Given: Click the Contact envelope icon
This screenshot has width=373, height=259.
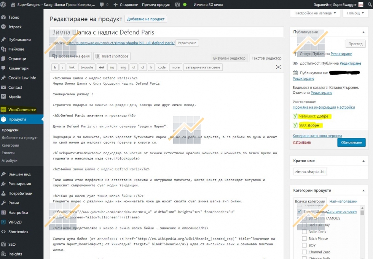Looking at the screenshot, I should (x=3, y=87).
